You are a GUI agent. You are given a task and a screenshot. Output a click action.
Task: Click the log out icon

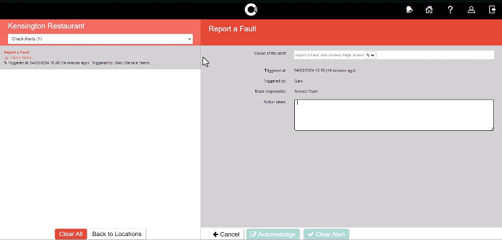pos(492,10)
